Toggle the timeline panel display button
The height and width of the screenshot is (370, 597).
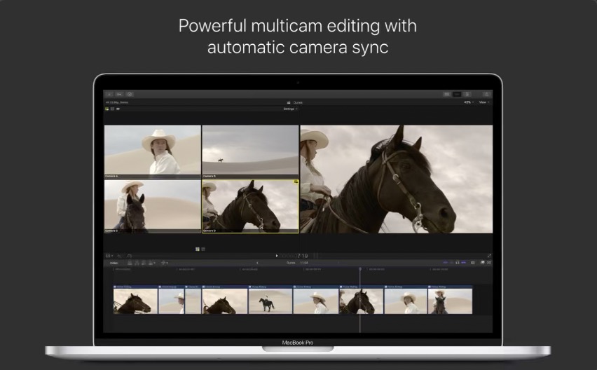click(457, 94)
